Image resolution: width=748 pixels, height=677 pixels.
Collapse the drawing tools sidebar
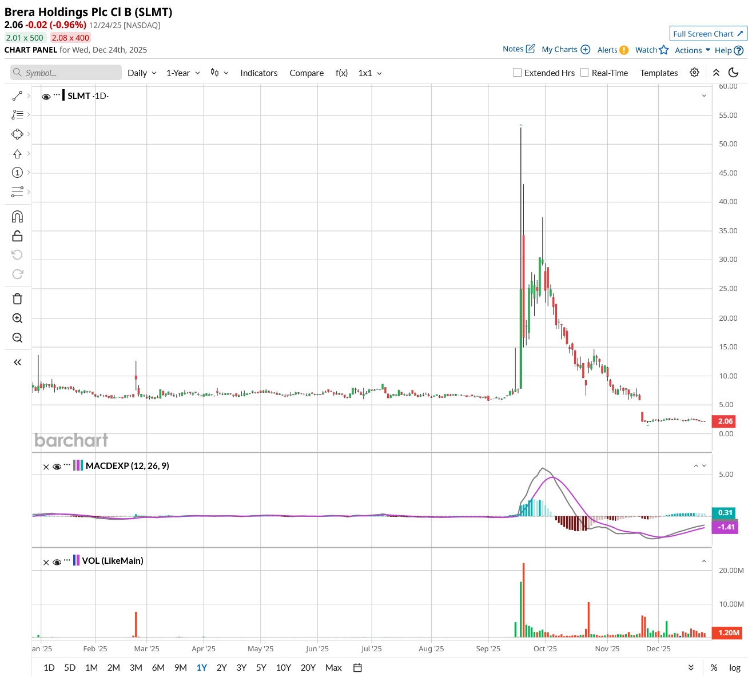17,362
